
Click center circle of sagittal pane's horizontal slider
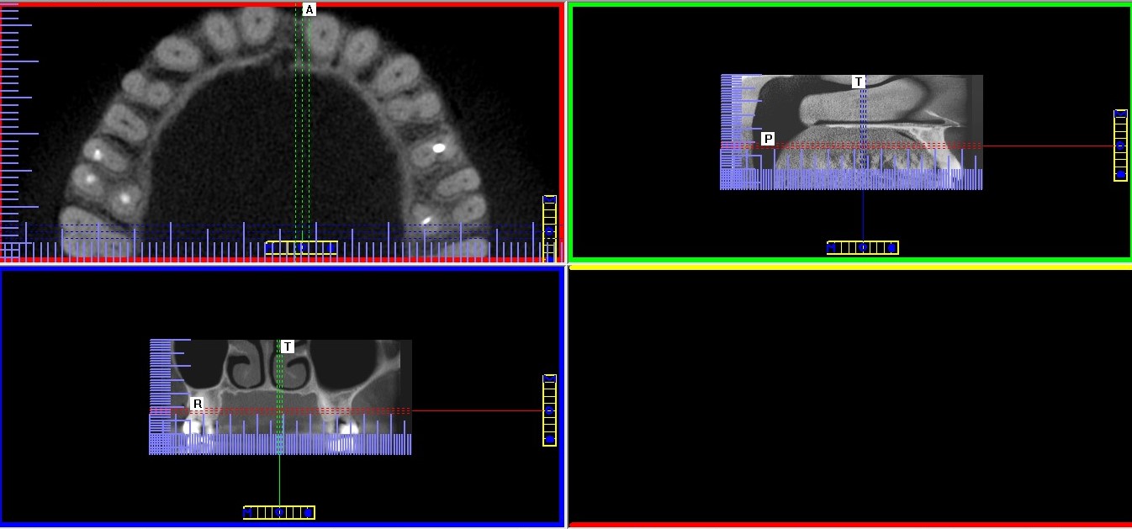tap(863, 247)
